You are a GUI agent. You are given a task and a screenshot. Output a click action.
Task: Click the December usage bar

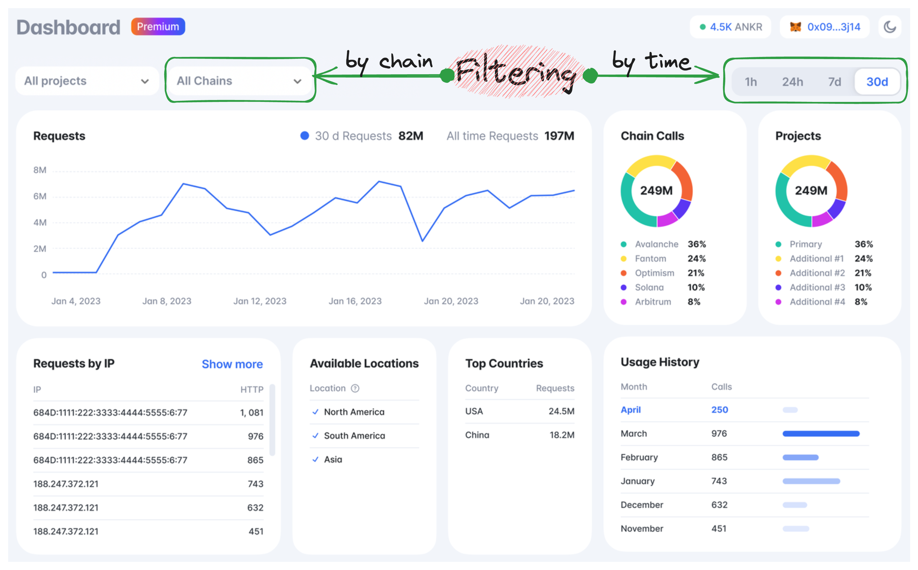(794, 505)
